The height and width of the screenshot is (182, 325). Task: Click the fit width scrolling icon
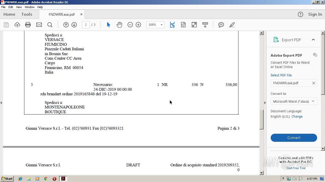172,25
